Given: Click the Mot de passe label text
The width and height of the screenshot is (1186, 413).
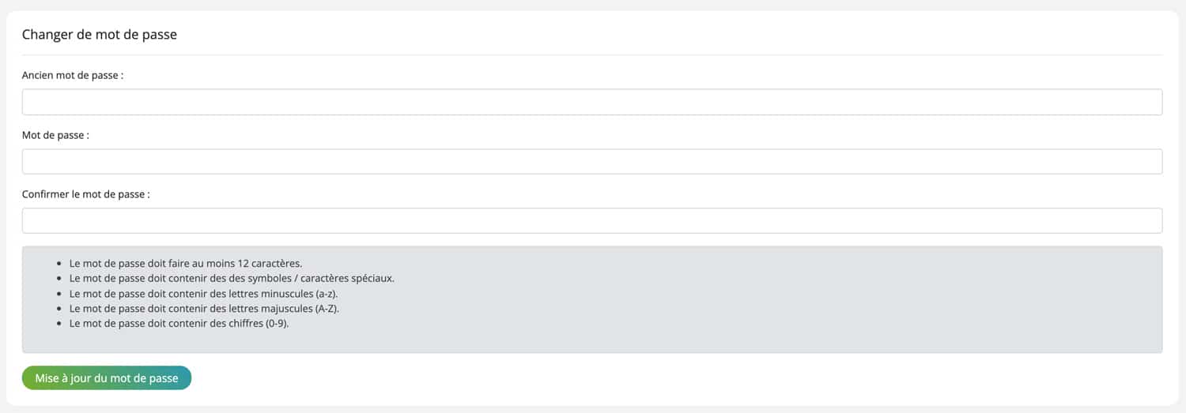Looking at the screenshot, I should pos(55,135).
